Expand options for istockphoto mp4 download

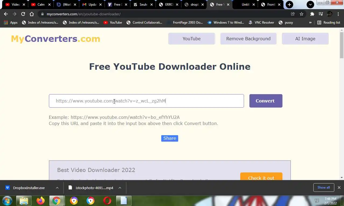point(120,188)
